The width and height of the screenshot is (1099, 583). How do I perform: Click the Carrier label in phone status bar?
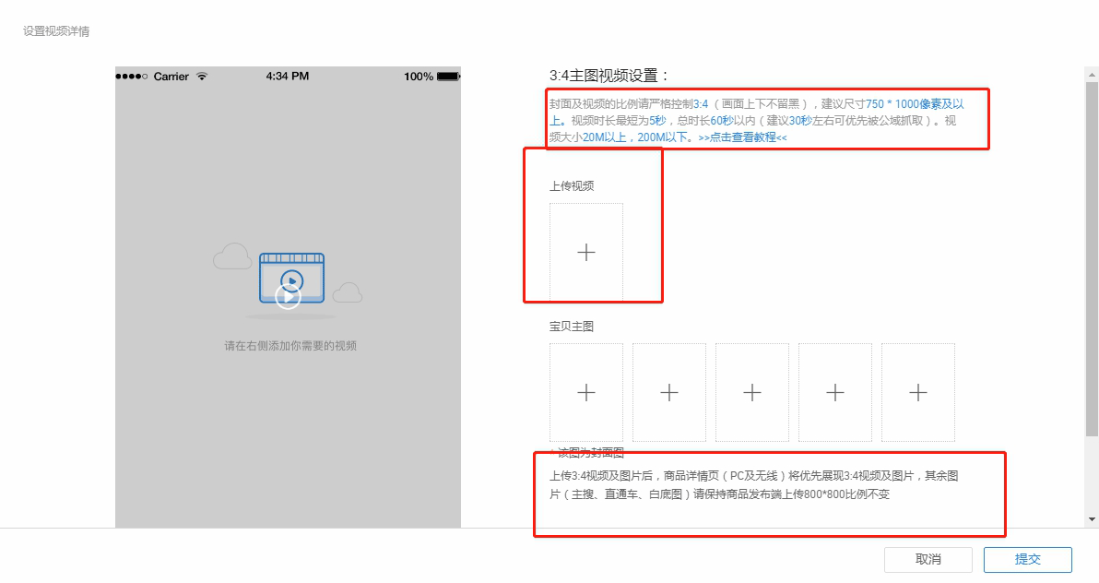click(x=171, y=77)
